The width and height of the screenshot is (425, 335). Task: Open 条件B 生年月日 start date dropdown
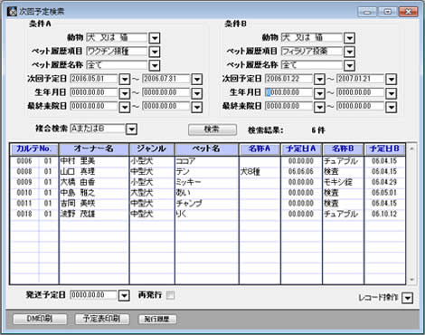[319, 93]
